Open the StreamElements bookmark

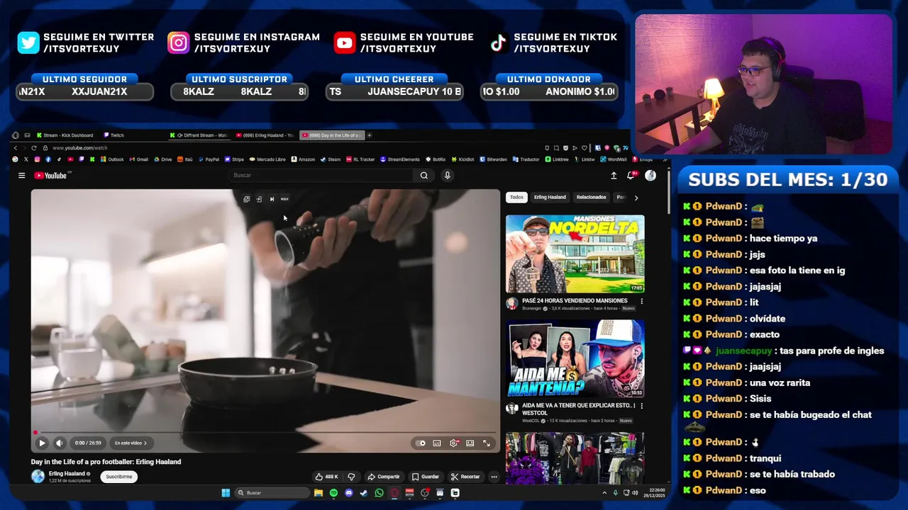pyautogui.click(x=400, y=159)
